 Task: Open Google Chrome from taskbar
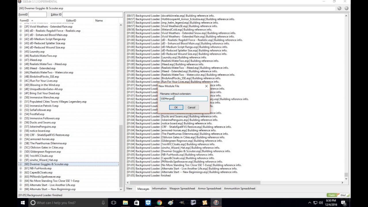[159, 203]
